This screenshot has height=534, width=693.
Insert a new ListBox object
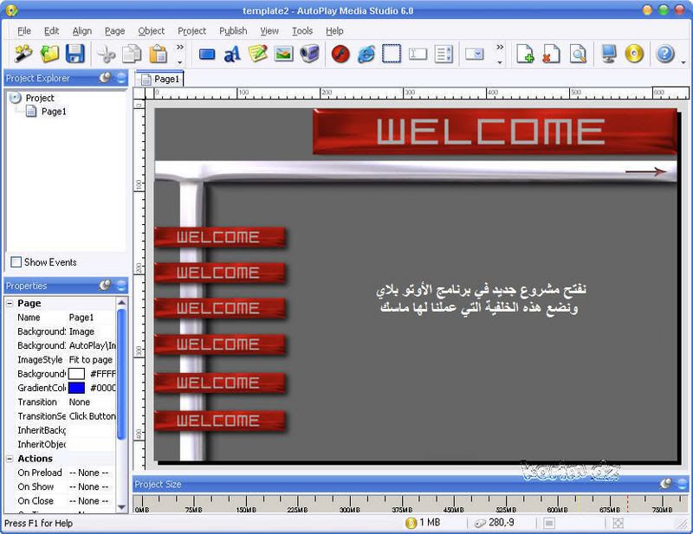tap(444, 55)
